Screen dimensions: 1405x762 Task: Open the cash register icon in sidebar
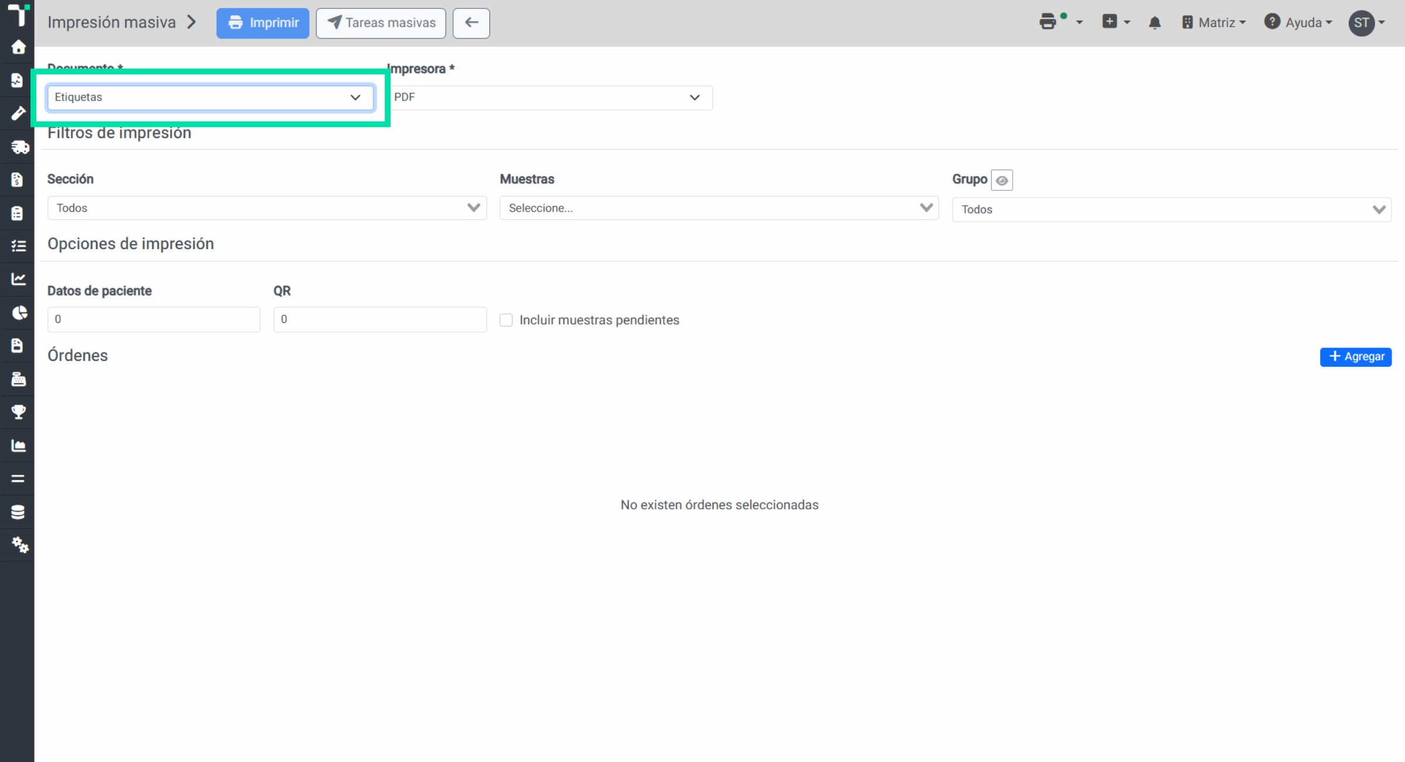point(18,379)
